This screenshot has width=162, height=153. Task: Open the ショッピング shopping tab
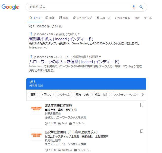82,18
